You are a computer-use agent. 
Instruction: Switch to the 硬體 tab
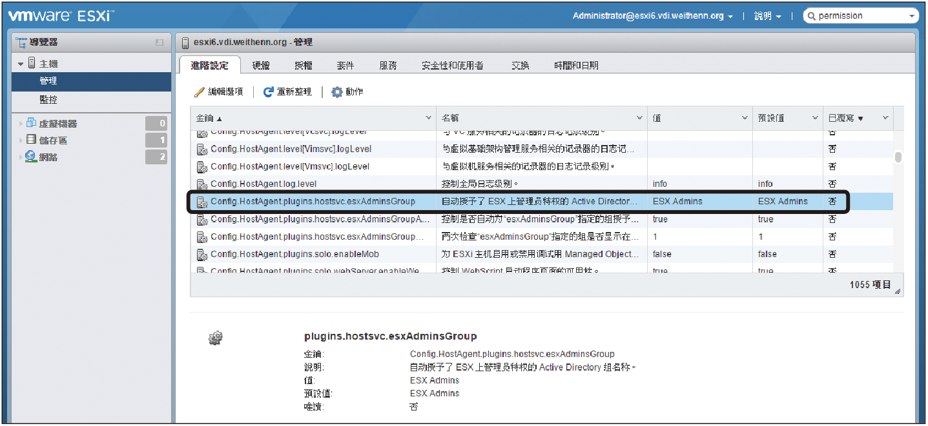point(261,65)
